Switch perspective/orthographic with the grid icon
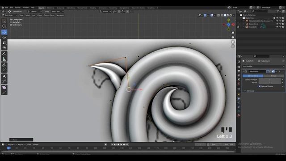This screenshot has height=161, width=286. click(x=233, y=46)
